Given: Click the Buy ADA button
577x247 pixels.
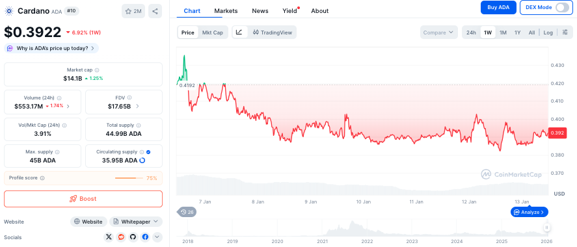Looking at the screenshot, I should [x=499, y=7].
